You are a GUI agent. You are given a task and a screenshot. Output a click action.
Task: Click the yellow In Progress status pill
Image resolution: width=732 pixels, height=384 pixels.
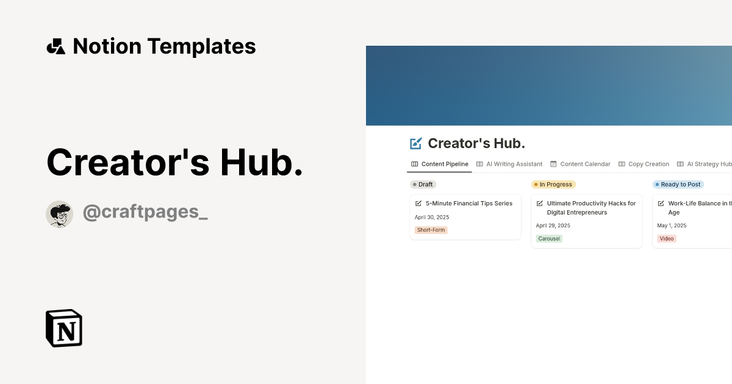[553, 184]
